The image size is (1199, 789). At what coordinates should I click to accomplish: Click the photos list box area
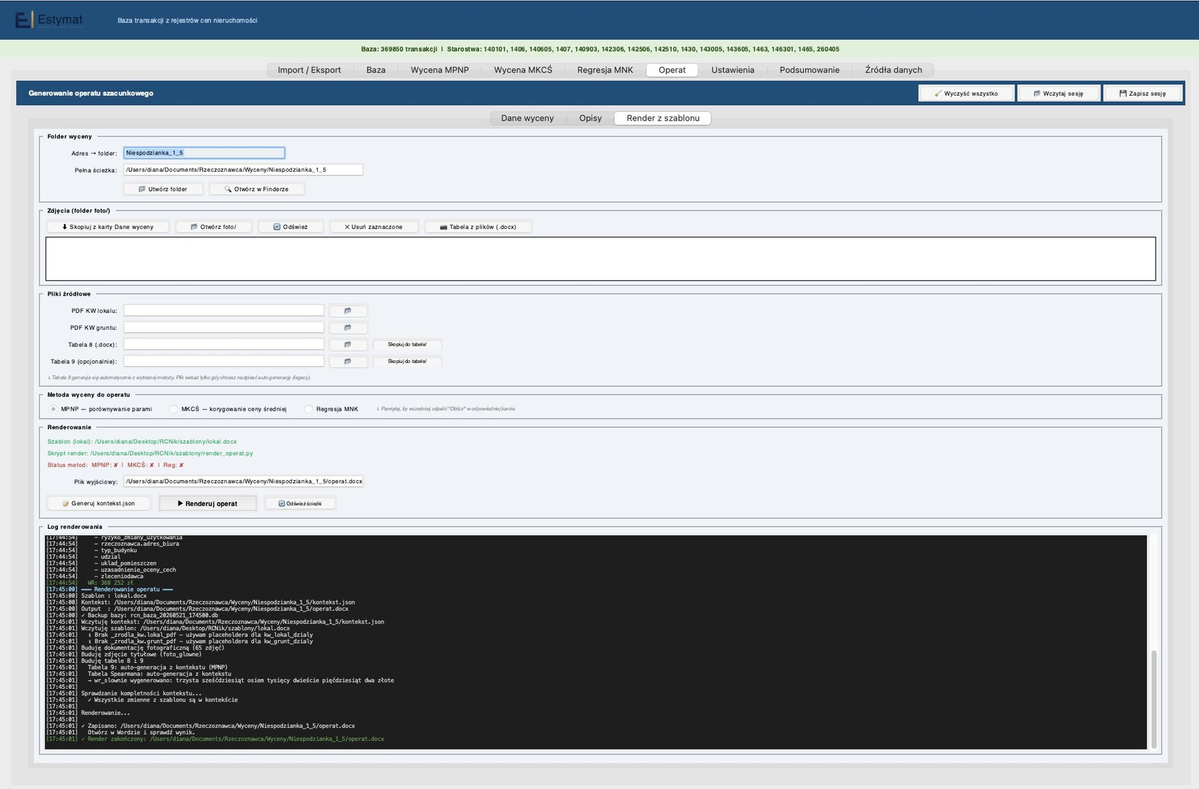600,259
